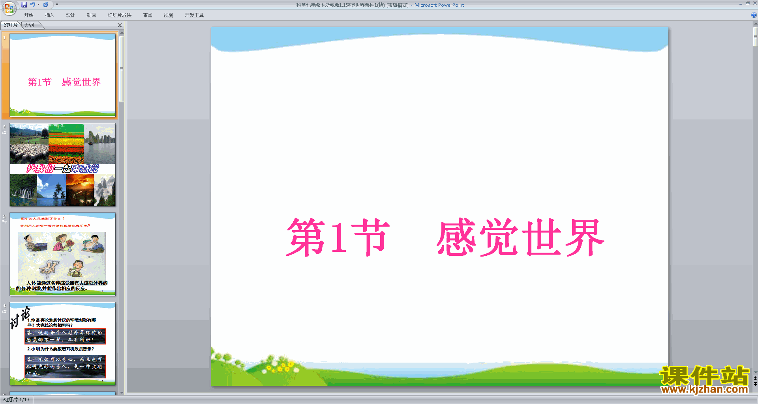Click animation star icon beside slide 3
The width and height of the screenshot is (758, 404).
click(x=4, y=222)
